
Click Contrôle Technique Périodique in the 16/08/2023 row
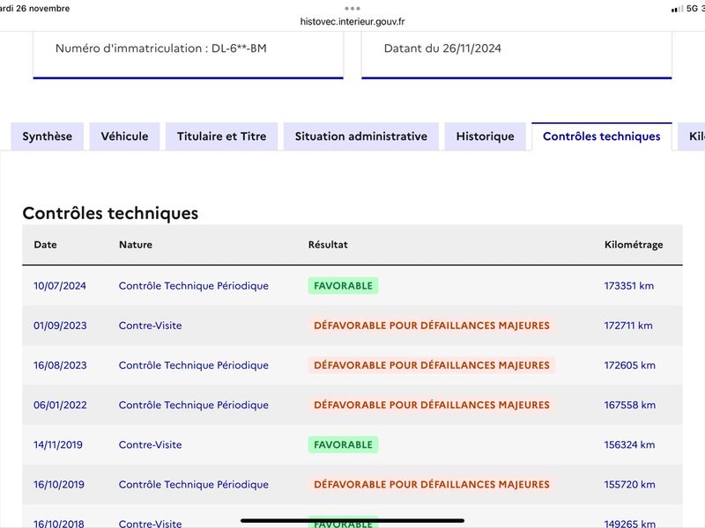pos(194,365)
